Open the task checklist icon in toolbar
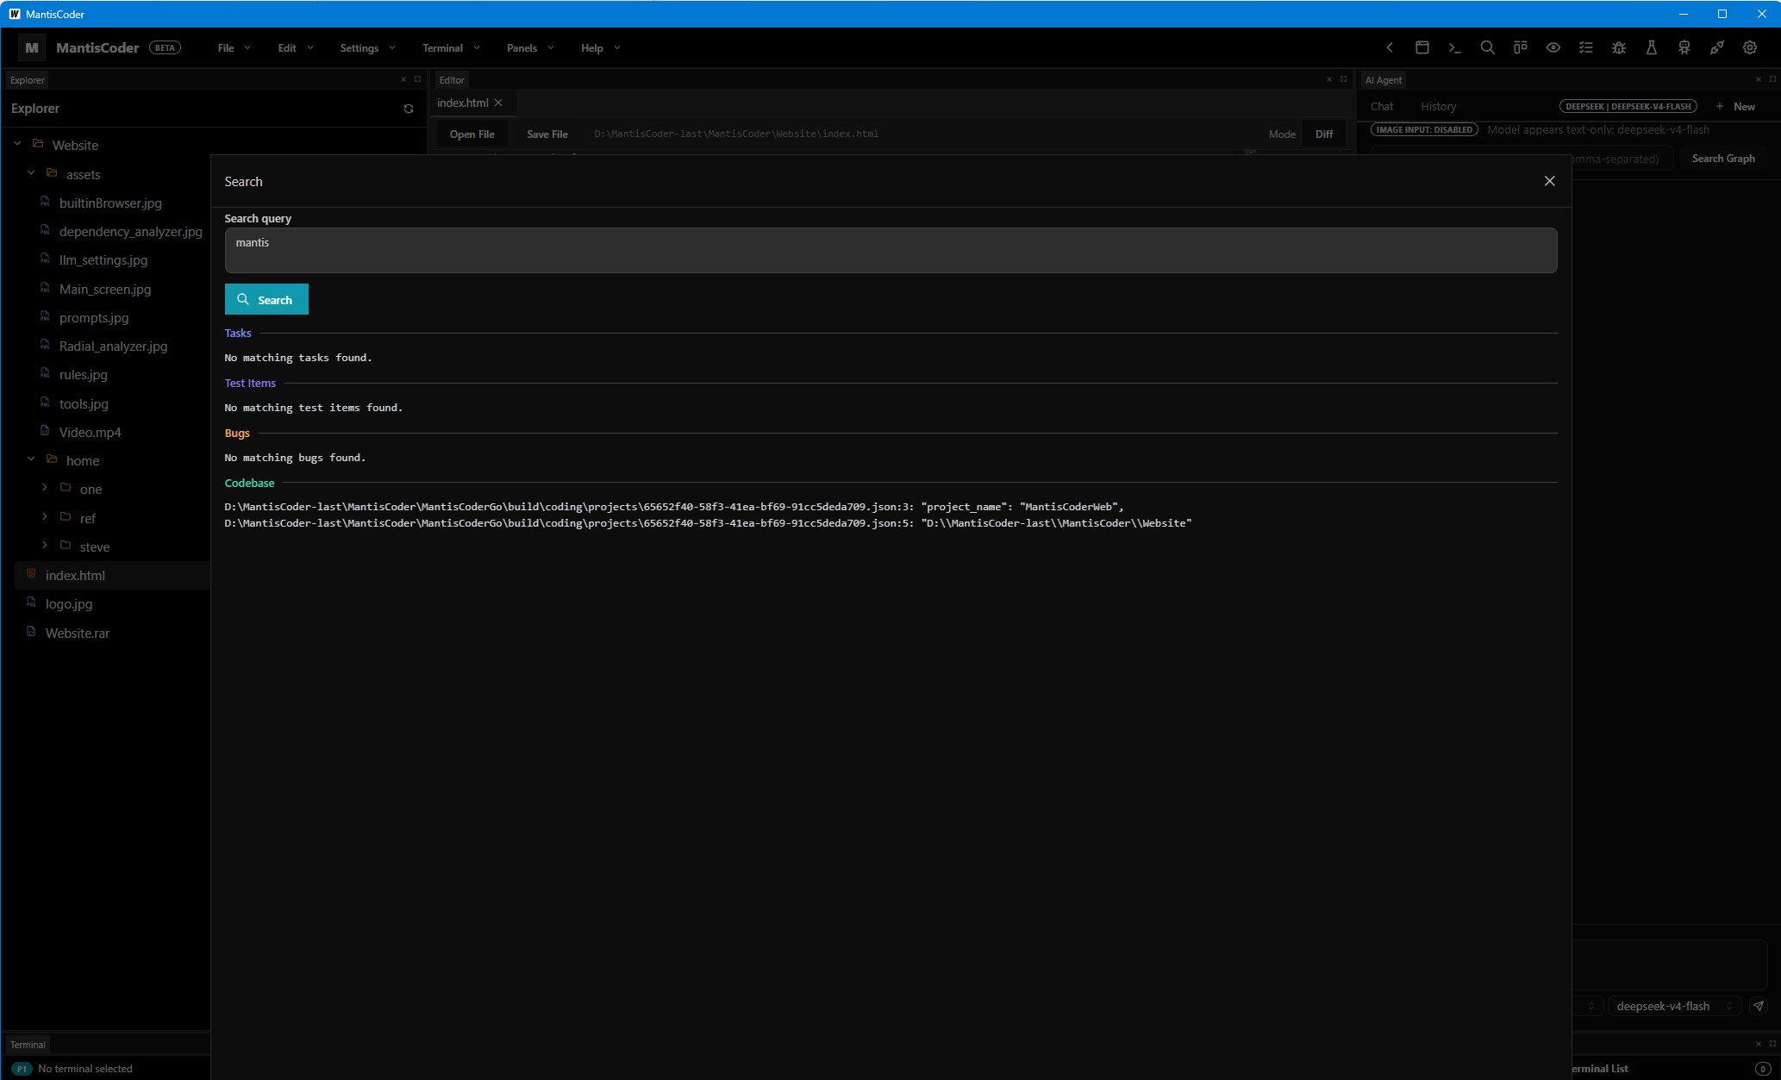 [x=1586, y=48]
